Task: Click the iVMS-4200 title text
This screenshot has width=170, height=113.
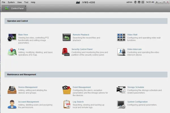Action: pos(88,2)
